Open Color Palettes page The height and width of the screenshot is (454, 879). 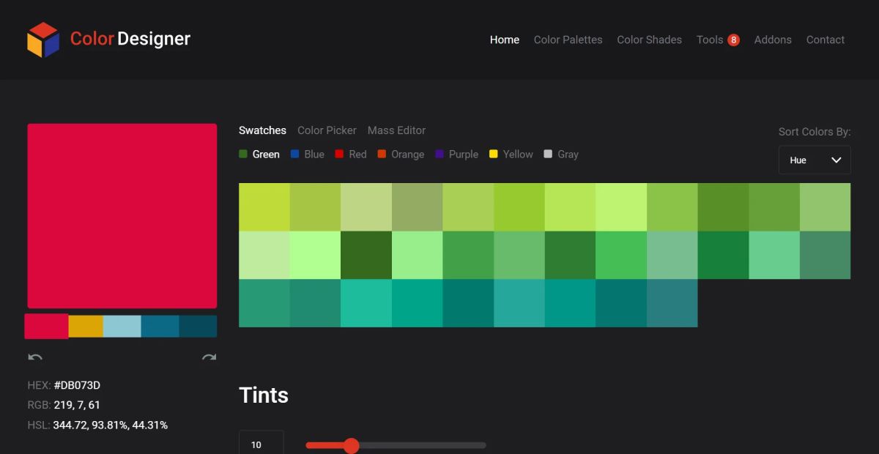[568, 40]
